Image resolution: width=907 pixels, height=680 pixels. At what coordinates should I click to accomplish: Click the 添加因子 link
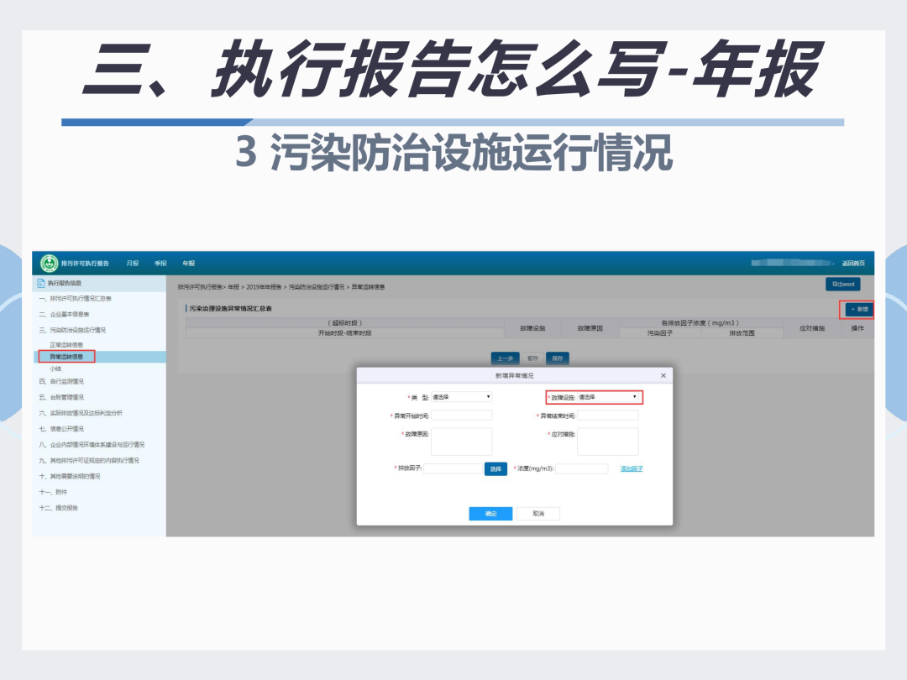point(632,469)
